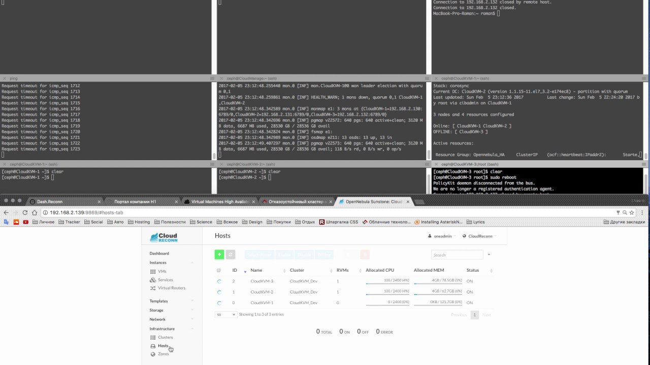The image size is (650, 365).
Task: Click the YouTube bookmark icon
Action: click(25, 222)
